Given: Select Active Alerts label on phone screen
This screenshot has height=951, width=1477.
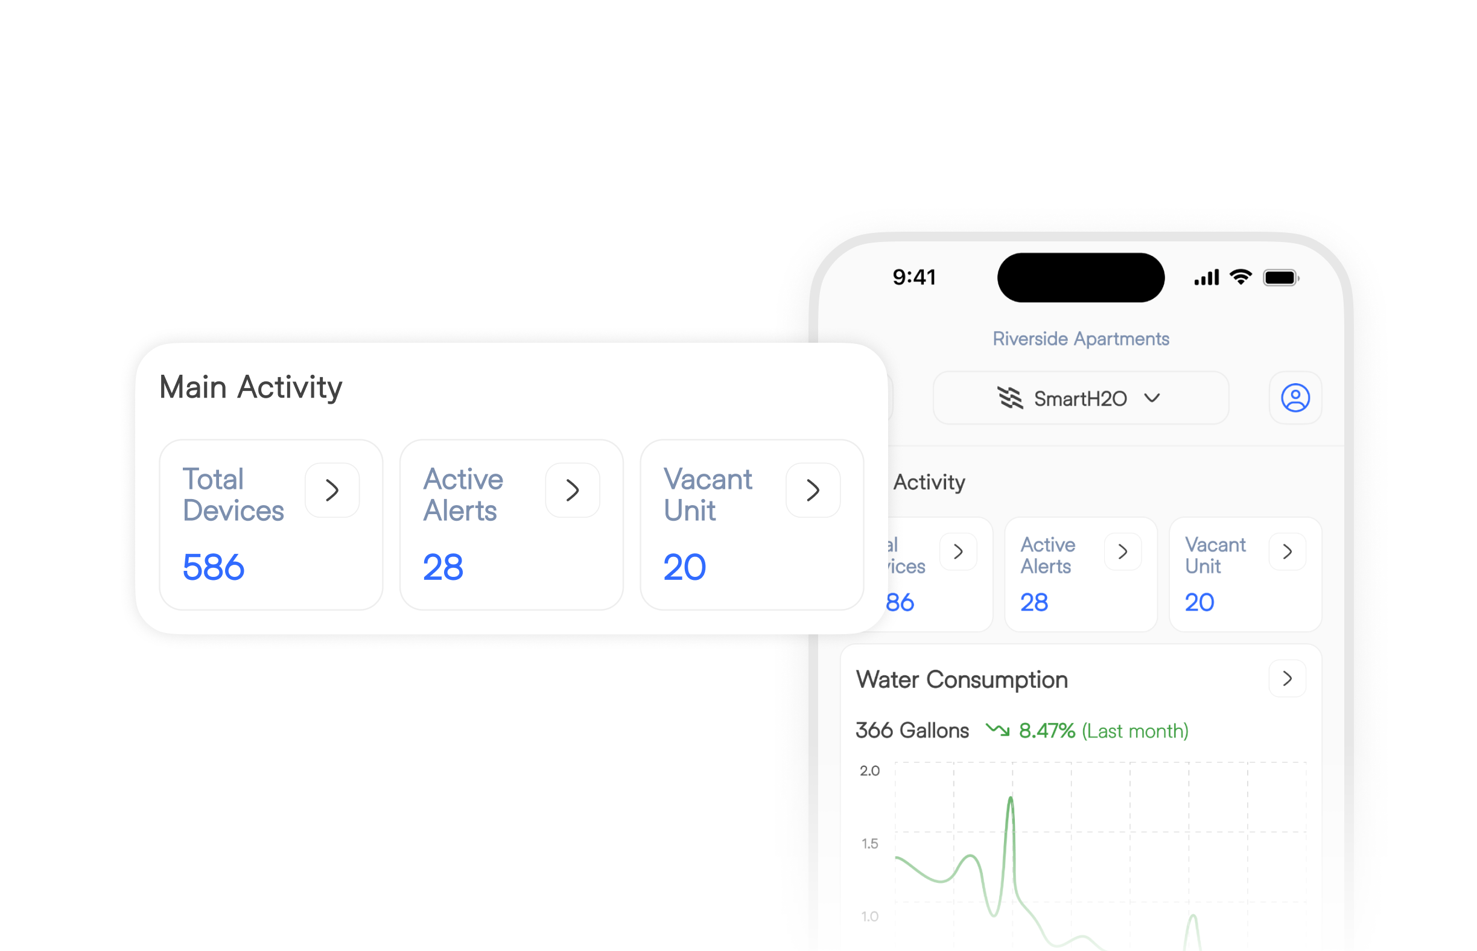Looking at the screenshot, I should (x=1047, y=555).
